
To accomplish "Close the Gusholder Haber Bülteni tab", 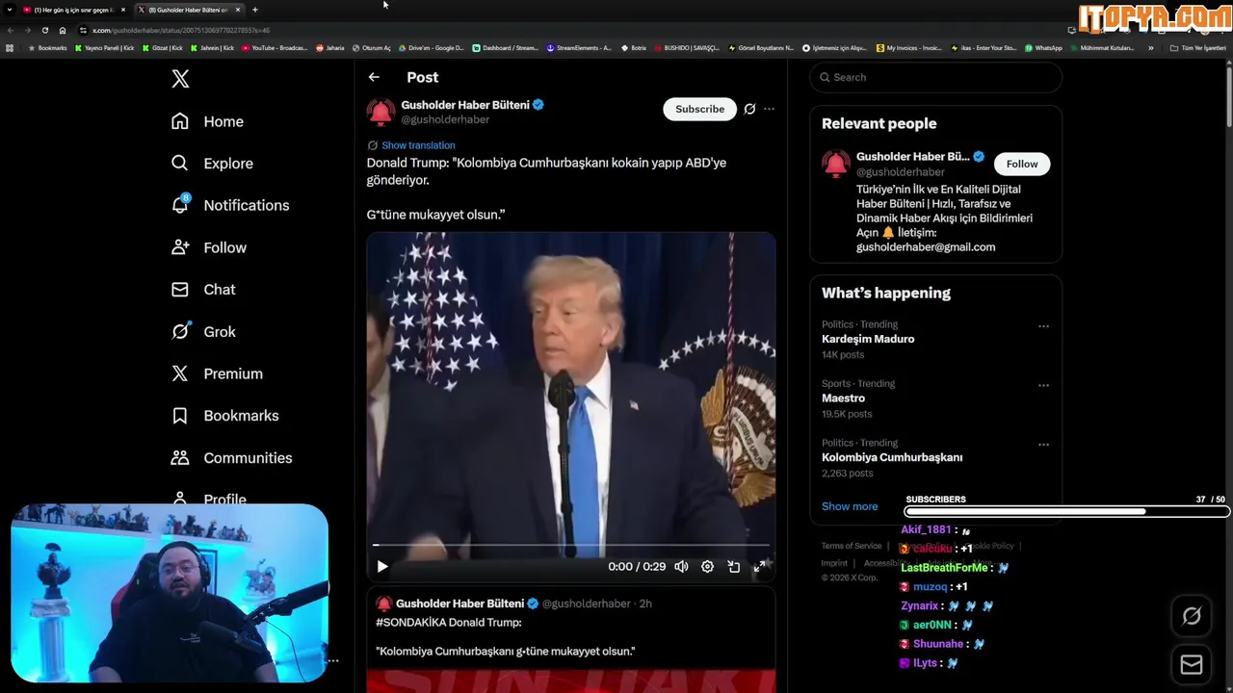I will pyautogui.click(x=238, y=10).
